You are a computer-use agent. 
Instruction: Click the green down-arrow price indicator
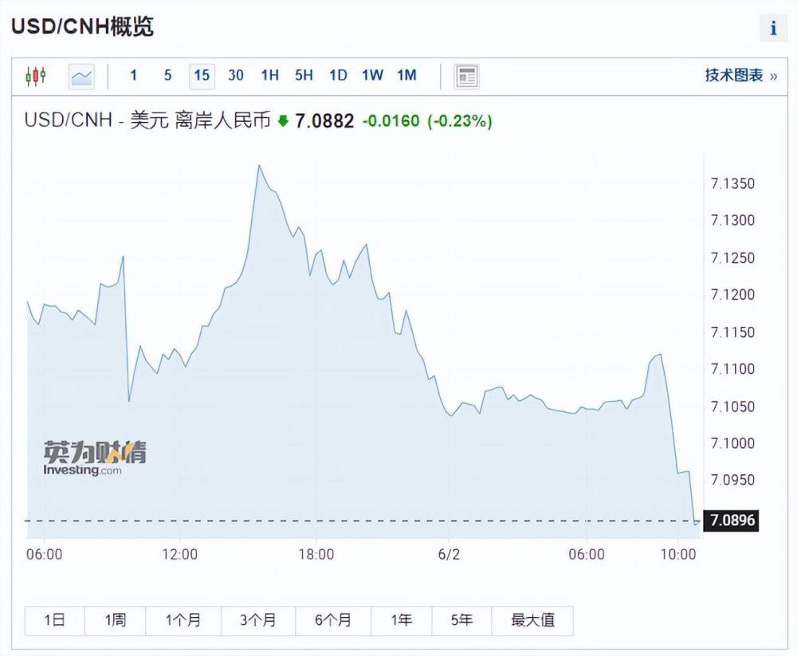283,122
